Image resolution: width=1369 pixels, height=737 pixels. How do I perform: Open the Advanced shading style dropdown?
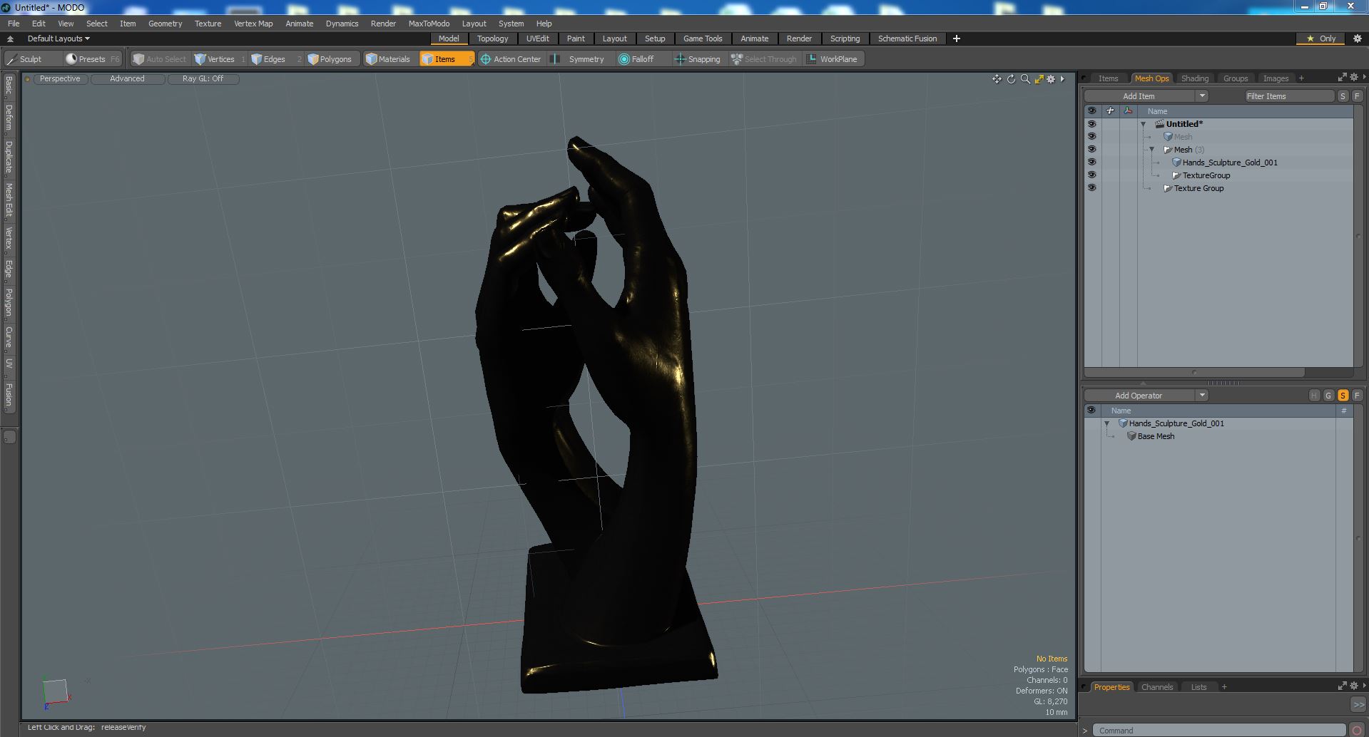127,79
